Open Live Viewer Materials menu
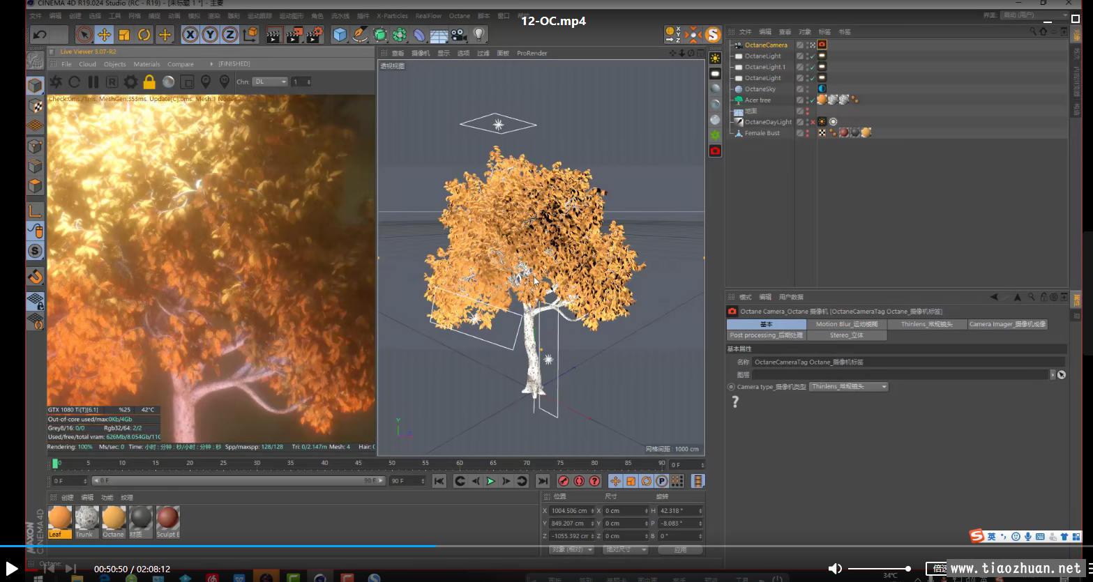 click(x=146, y=64)
